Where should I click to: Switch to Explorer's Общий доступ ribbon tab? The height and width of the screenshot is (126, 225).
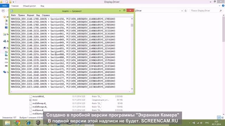[30, 6]
